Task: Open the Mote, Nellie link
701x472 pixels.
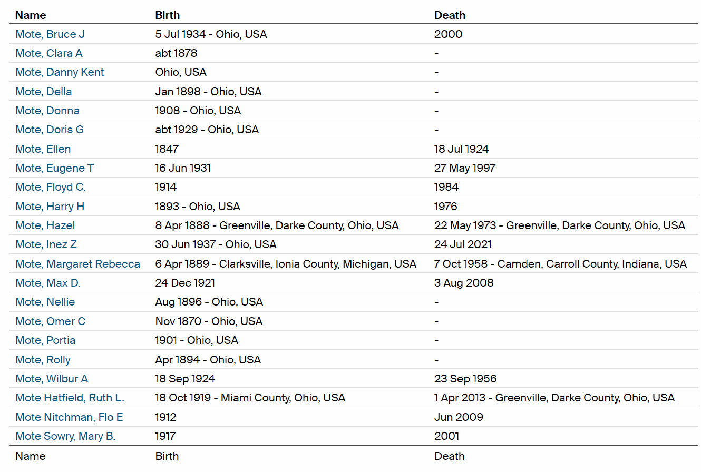Action: coord(45,302)
